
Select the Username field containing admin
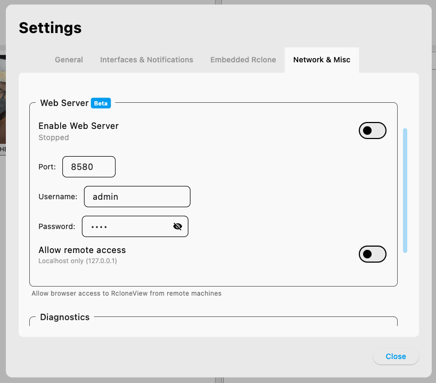(x=136, y=196)
